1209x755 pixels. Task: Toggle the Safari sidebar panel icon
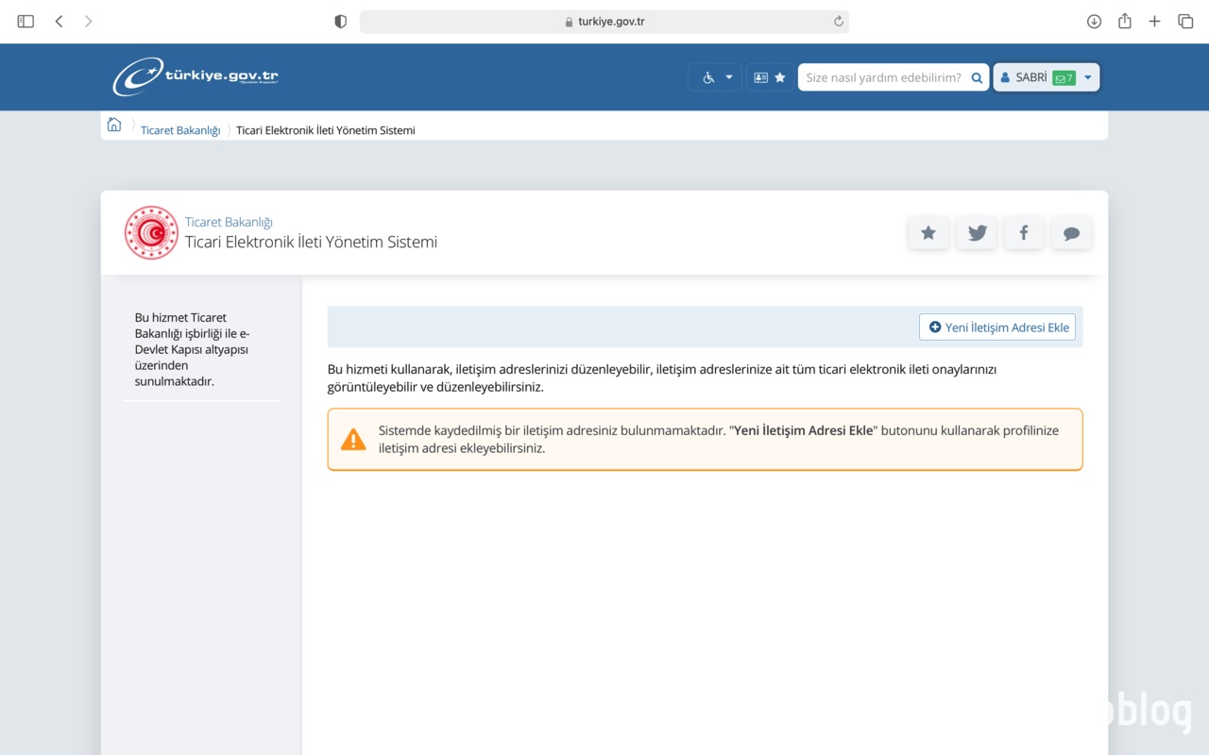point(26,21)
